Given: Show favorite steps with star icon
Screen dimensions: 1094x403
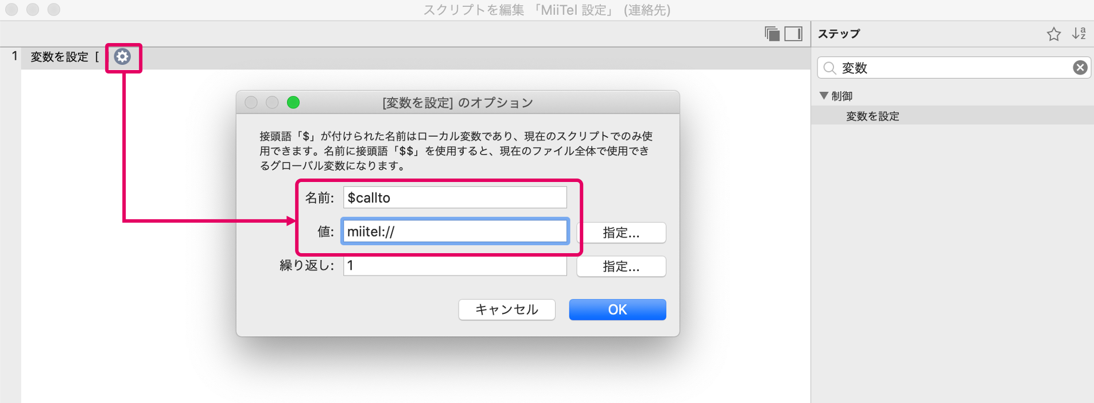Looking at the screenshot, I should pyautogui.click(x=1054, y=34).
